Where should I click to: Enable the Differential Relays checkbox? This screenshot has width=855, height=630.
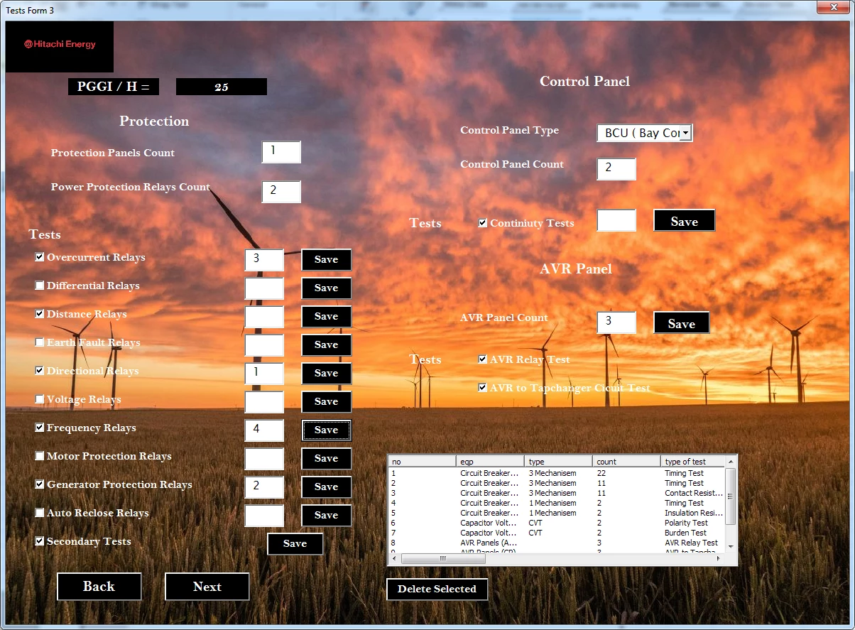(x=40, y=286)
